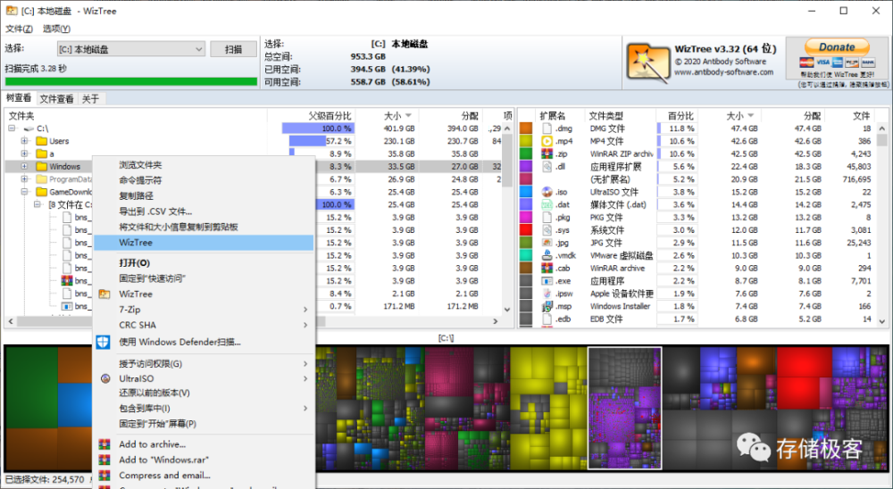Click the .vmdk VMware disk icon
This screenshot has height=489, width=893.
pos(547,255)
